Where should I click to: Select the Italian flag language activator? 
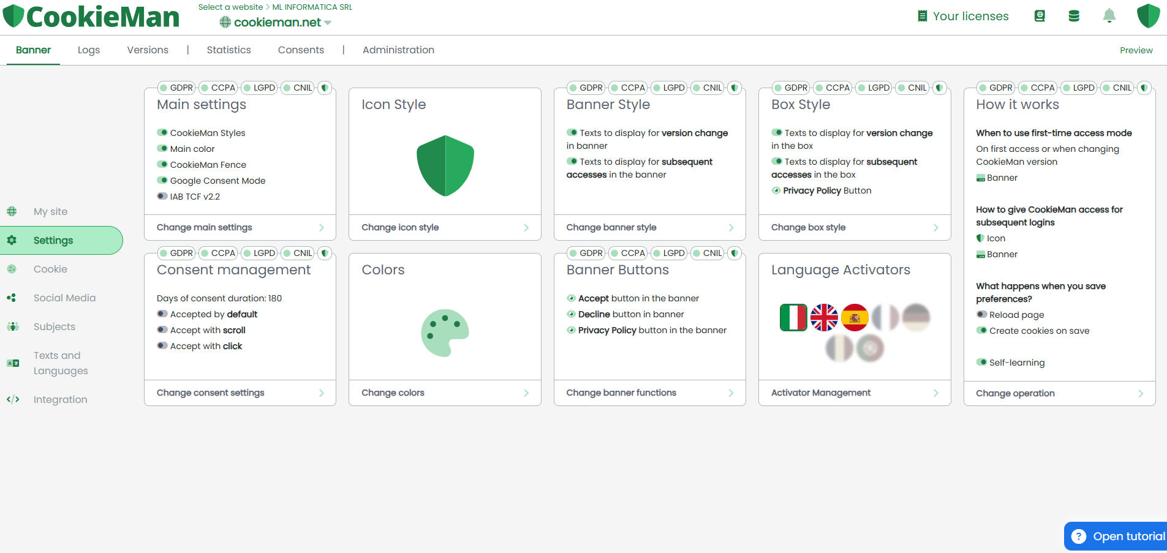(x=793, y=317)
